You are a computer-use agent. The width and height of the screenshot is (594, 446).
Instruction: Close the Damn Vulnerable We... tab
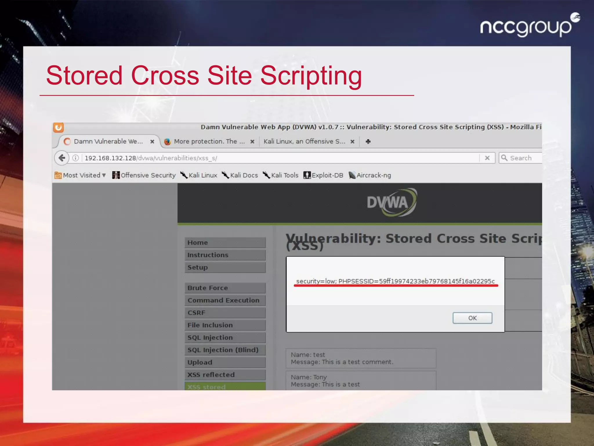pos(152,141)
